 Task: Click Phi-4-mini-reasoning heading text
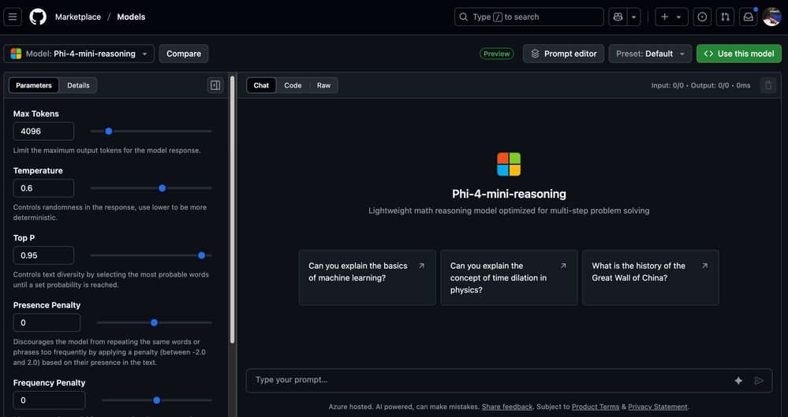509,194
